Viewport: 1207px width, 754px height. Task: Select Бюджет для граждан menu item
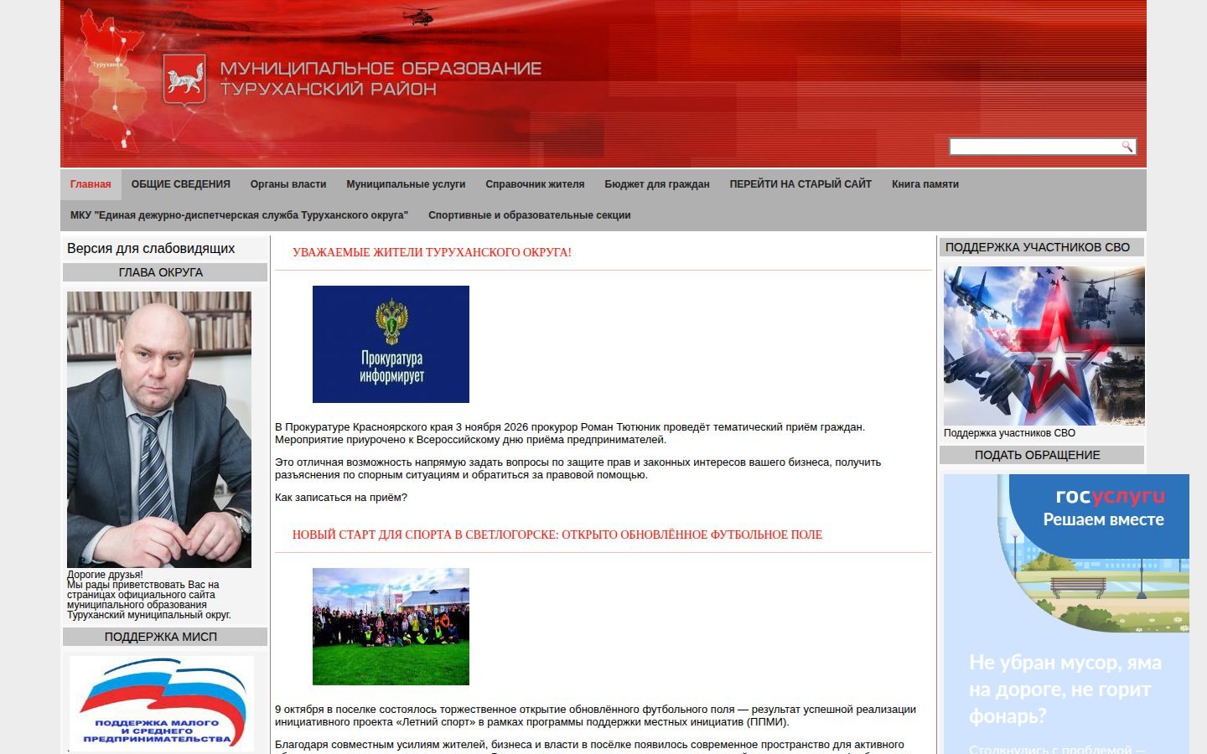[x=657, y=184]
